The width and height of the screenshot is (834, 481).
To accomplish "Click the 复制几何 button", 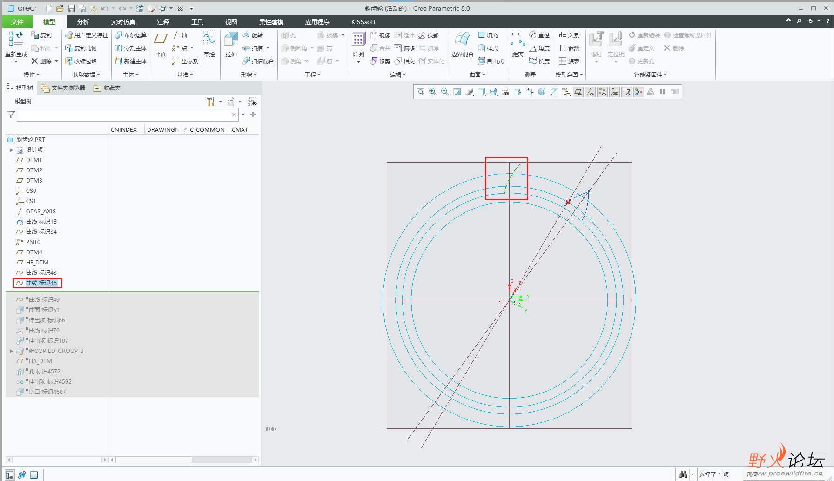I will point(81,48).
